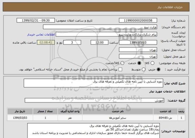Click the service code cell س-85-854
Viewport: 195px width, 138px height.
(166, 118)
